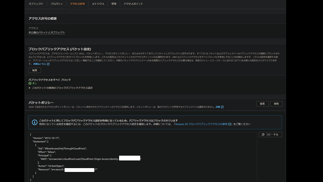Click the アクセス許可の概要 heading
The image size is (323, 182).
tap(43, 19)
